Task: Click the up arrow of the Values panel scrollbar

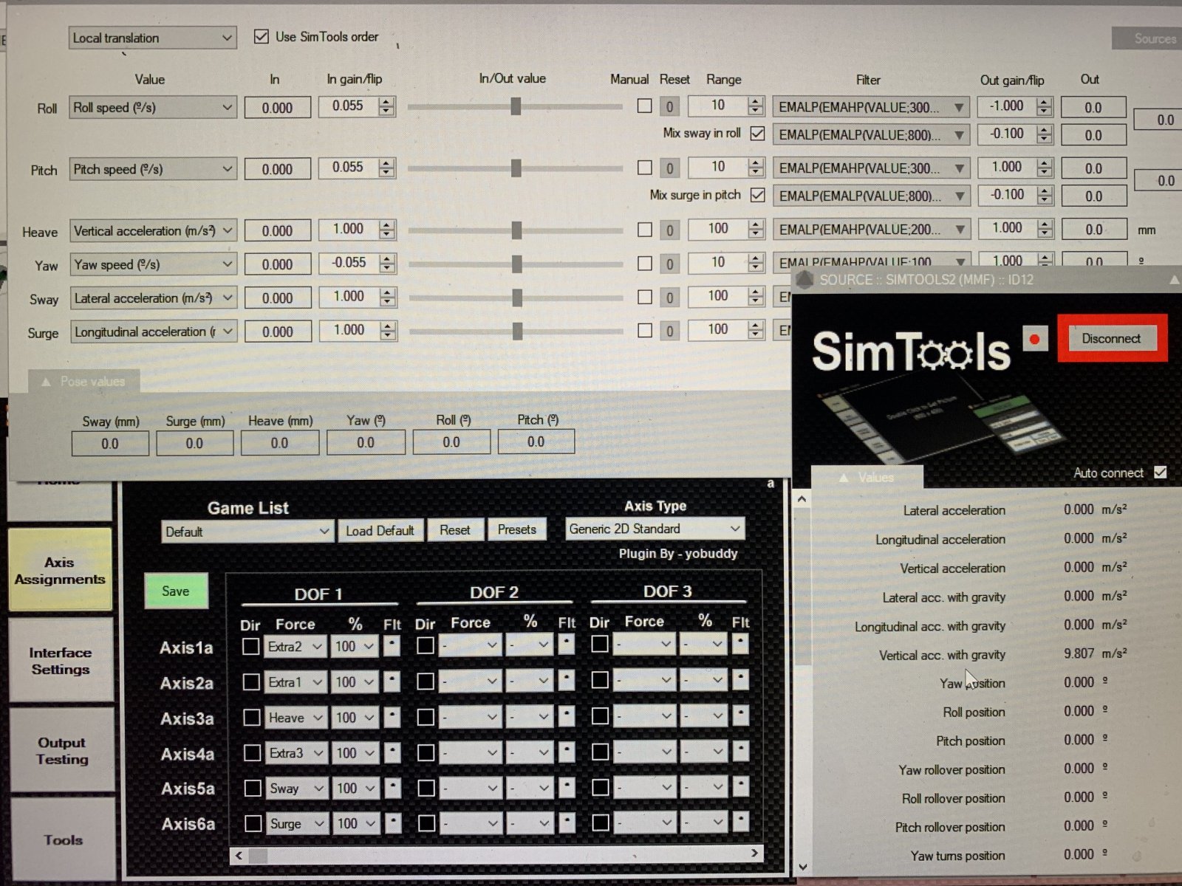Action: pos(802,500)
